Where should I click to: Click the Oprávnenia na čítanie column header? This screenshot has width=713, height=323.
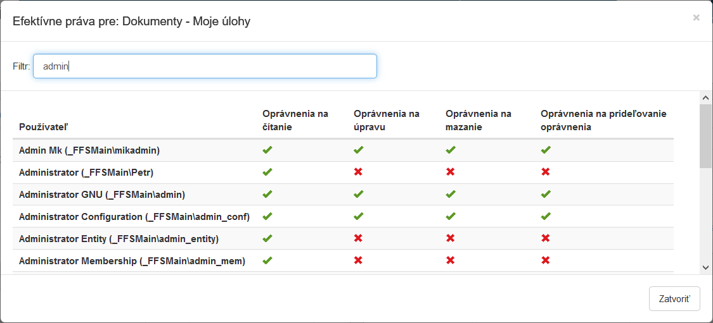click(x=295, y=120)
